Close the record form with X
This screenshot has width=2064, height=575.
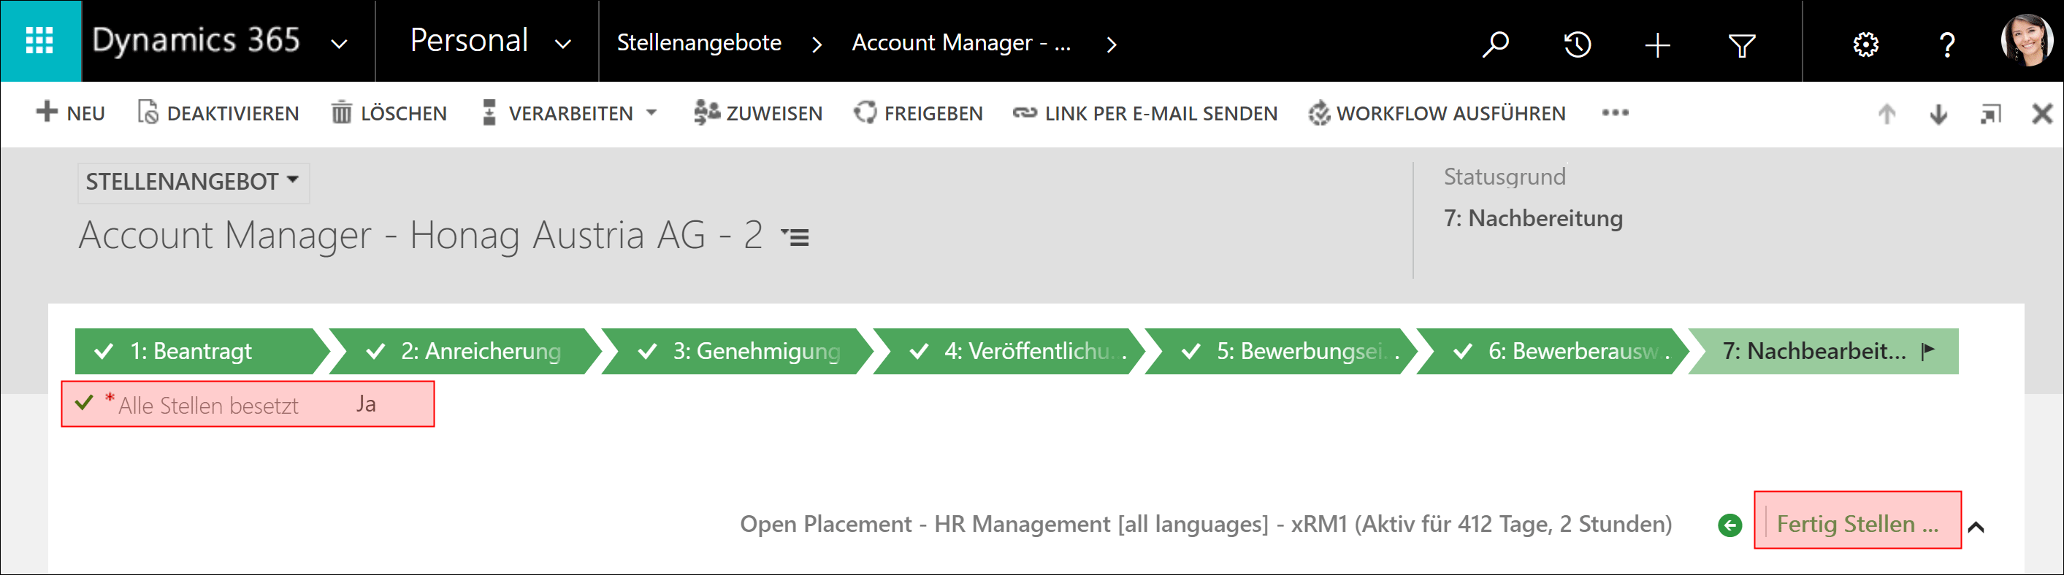pos(2042,114)
